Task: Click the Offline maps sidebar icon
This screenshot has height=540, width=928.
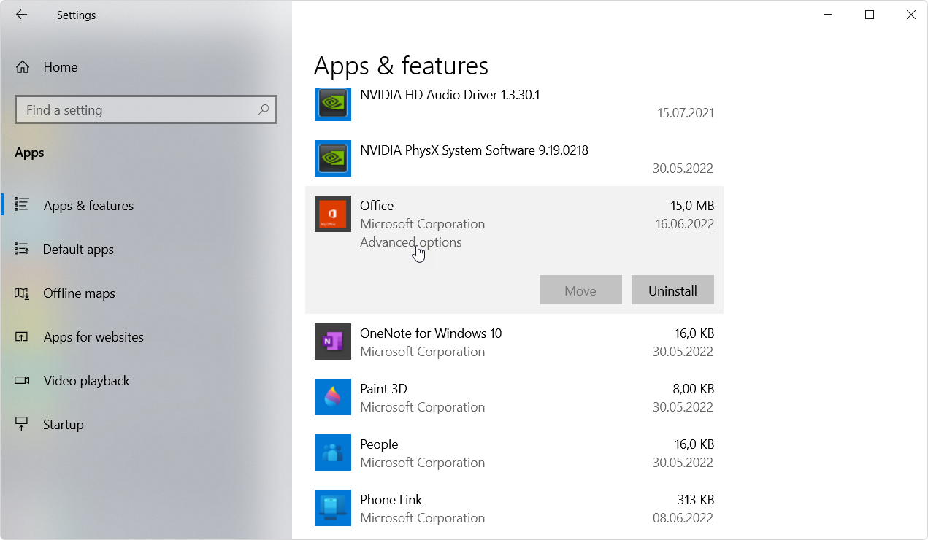Action: pos(22,293)
